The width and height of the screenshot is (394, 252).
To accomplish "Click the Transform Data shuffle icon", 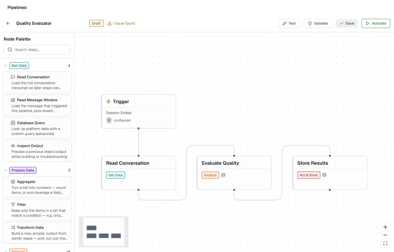I will (13, 227).
